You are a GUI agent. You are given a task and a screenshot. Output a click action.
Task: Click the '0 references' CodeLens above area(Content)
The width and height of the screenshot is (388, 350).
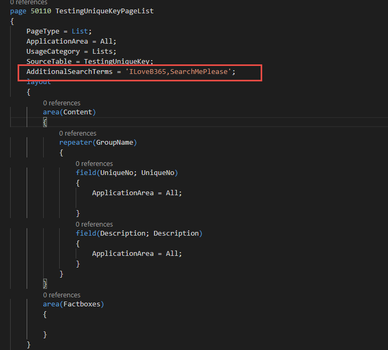coord(61,103)
